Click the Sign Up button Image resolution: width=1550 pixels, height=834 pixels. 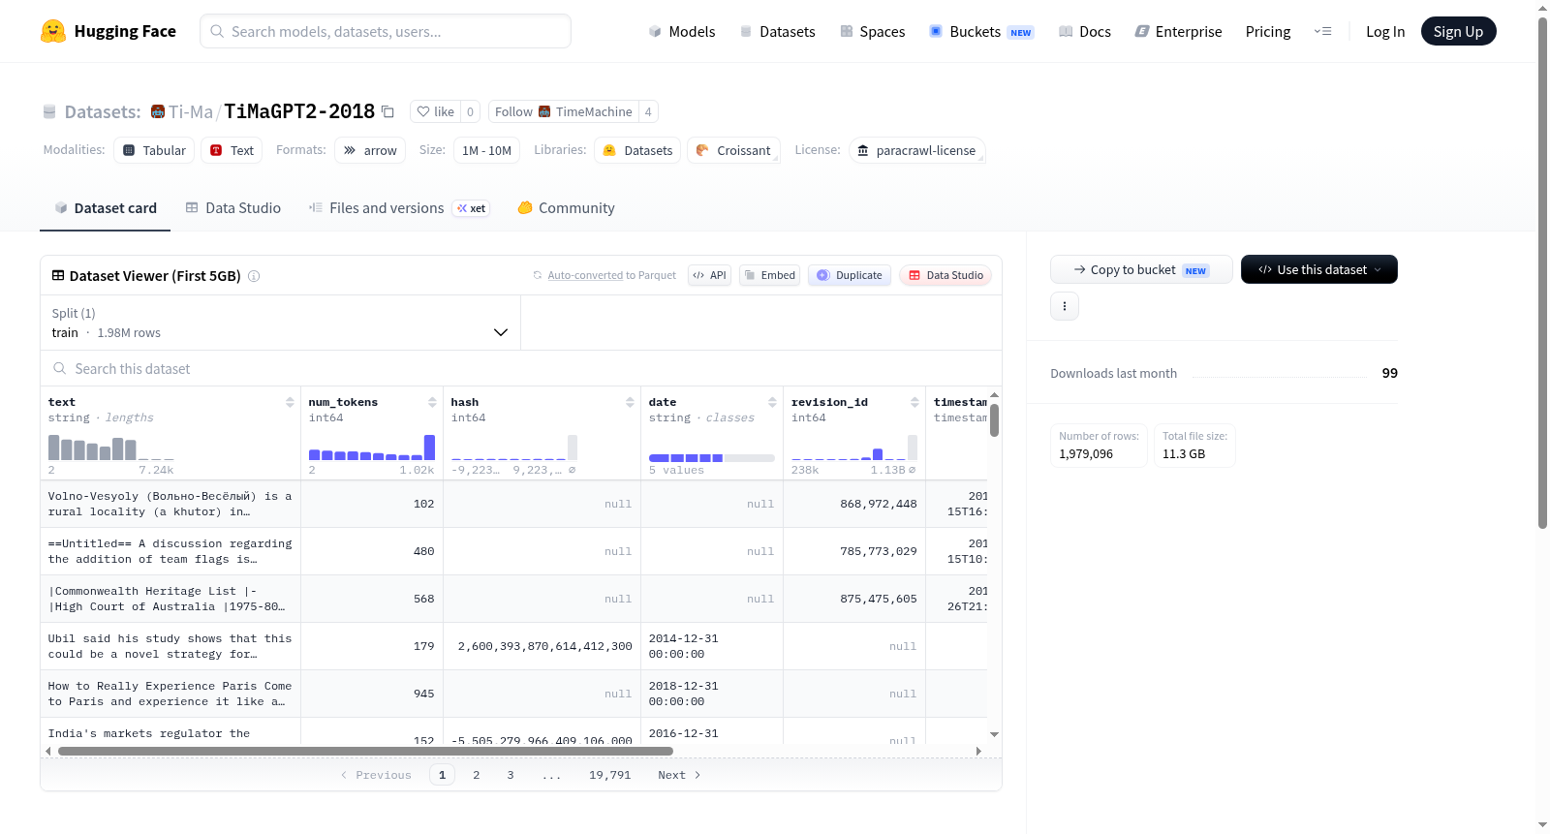tap(1458, 31)
